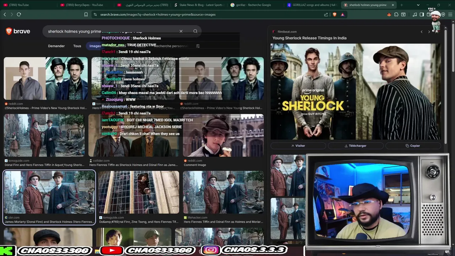Open site settings icon in address bar
Viewport: 455px width, 256px height.
point(95,15)
